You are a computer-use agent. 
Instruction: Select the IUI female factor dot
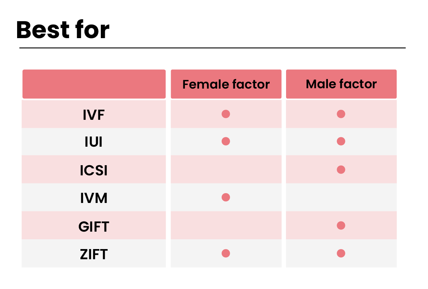coord(226,141)
